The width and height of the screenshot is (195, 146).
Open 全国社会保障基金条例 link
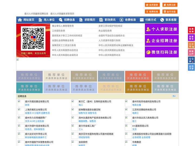pyautogui.click(x=63, y=41)
